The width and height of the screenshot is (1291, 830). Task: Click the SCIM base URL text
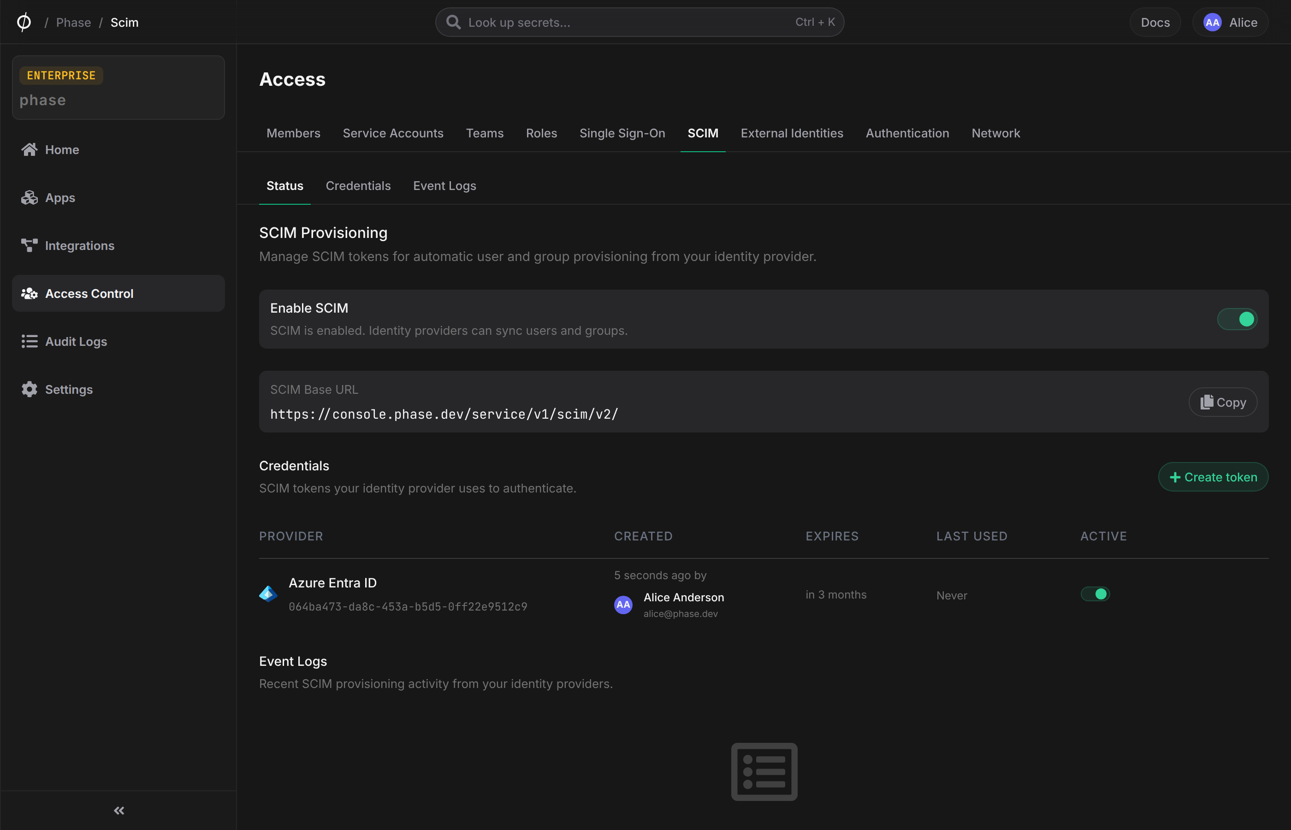444,414
